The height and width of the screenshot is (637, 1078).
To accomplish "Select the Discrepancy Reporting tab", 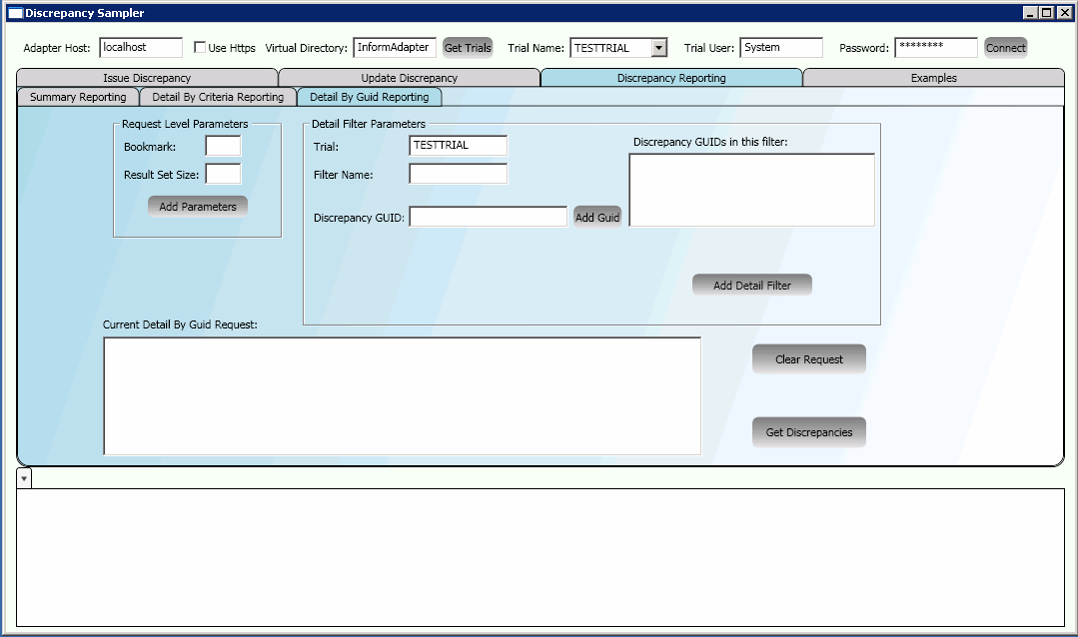I will pyautogui.click(x=671, y=78).
